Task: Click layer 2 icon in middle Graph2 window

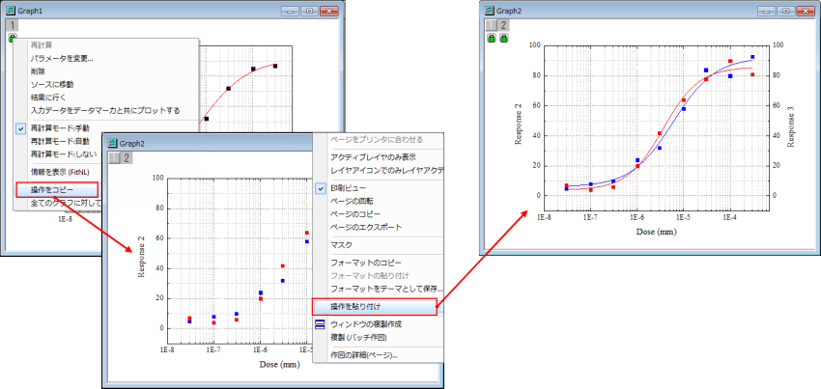Action: pos(125,157)
